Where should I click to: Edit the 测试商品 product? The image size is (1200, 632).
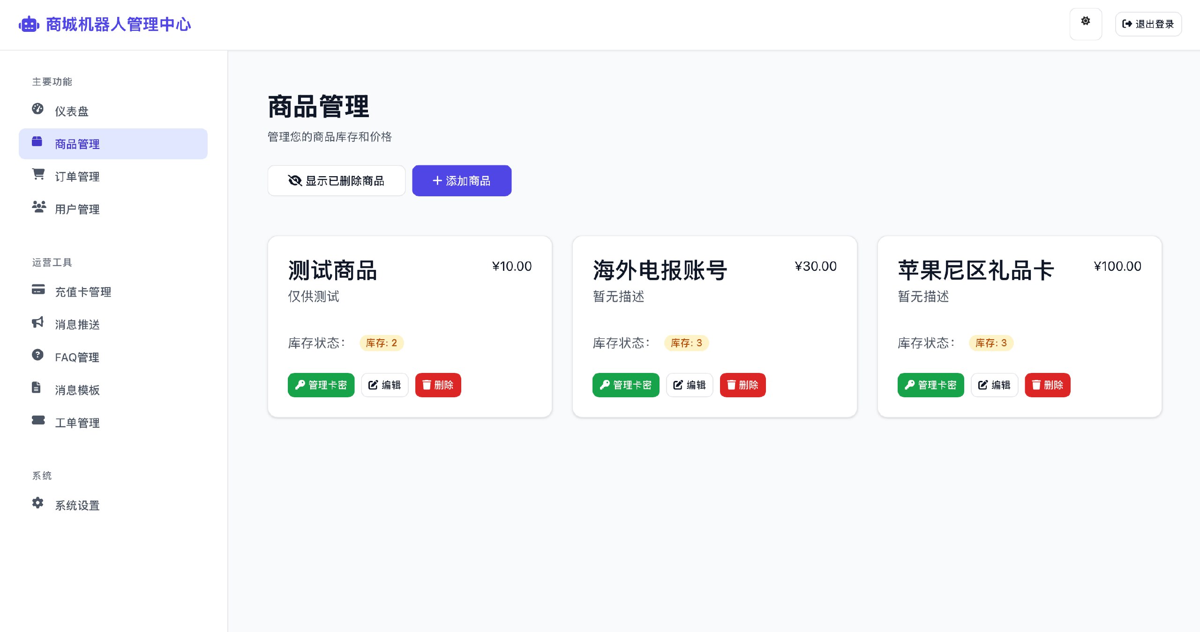pyautogui.click(x=384, y=385)
